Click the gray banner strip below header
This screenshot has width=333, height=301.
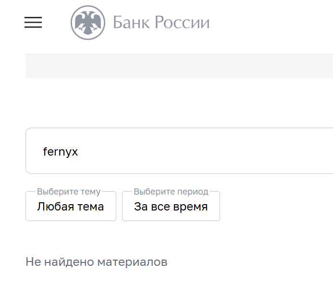point(179,66)
